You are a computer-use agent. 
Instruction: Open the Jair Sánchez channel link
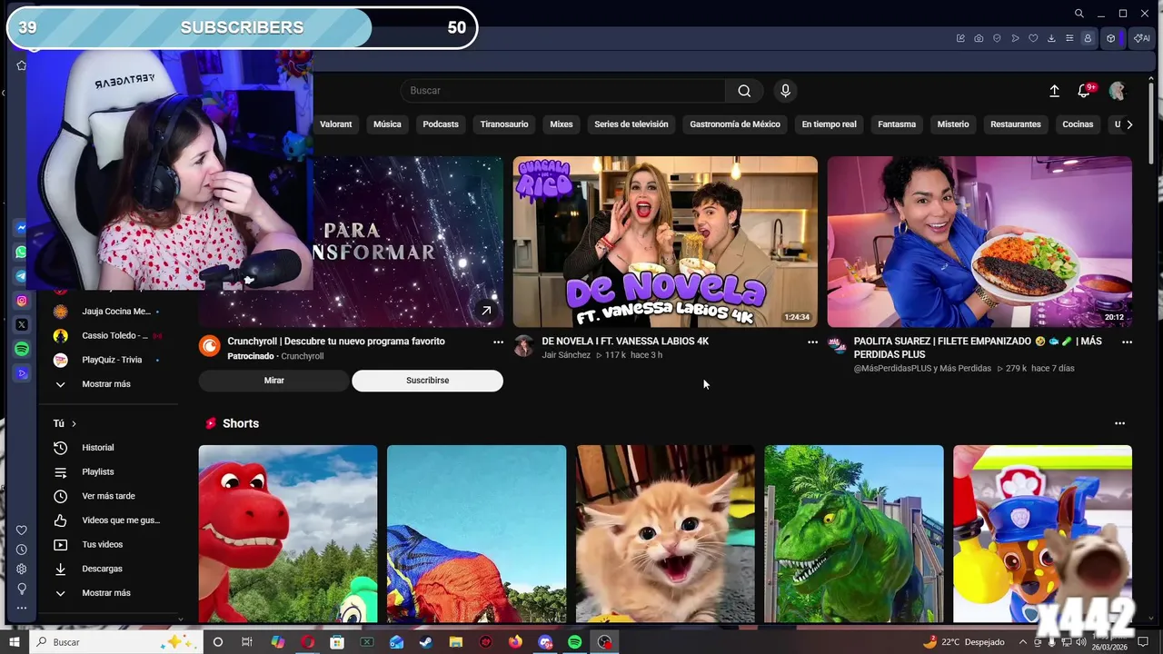pos(566,355)
